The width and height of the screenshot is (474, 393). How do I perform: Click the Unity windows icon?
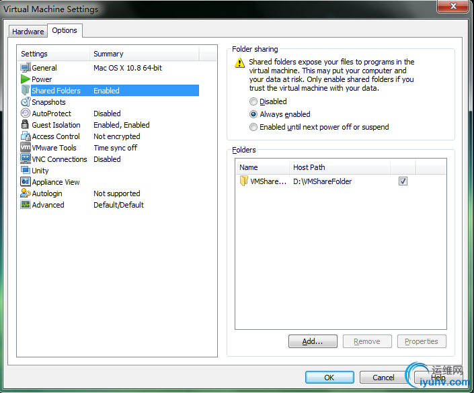click(x=26, y=170)
